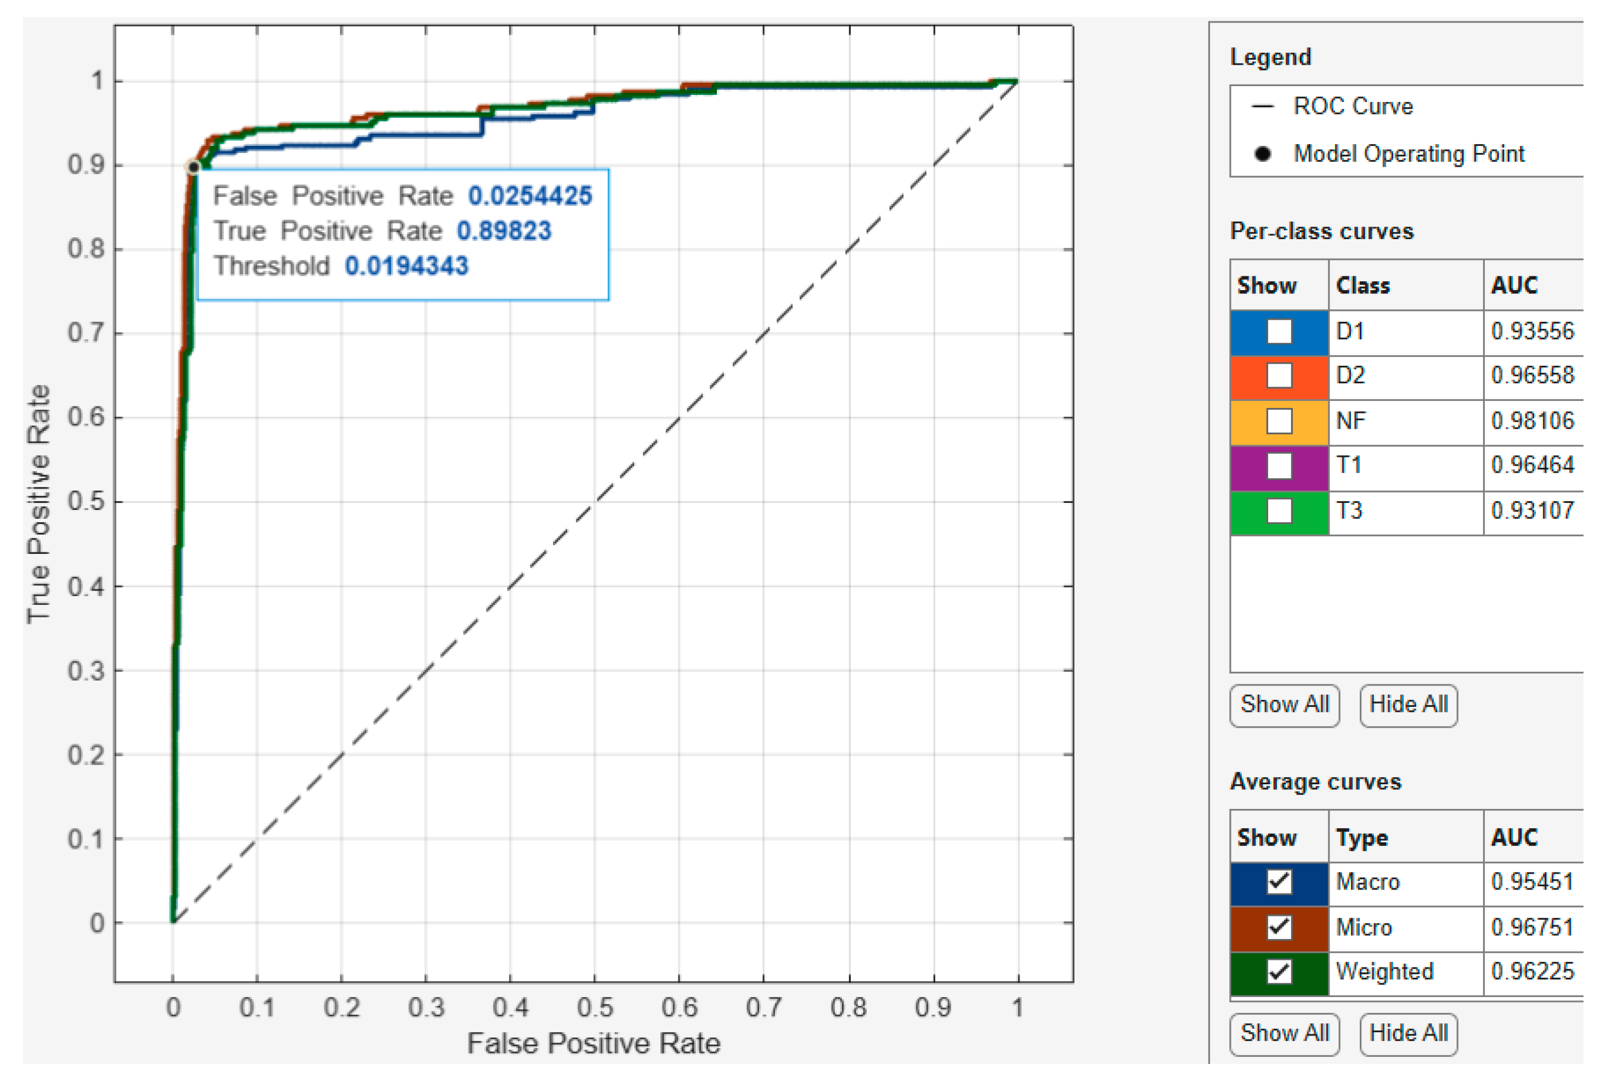Click the Model Operating Point legend dot
This screenshot has height=1087, width=1606.
1262,154
